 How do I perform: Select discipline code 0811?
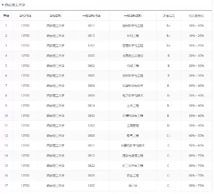tap(91, 26)
